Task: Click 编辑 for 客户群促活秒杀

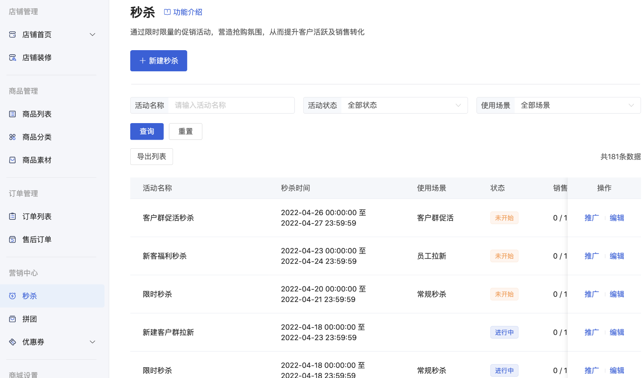Action: (617, 218)
